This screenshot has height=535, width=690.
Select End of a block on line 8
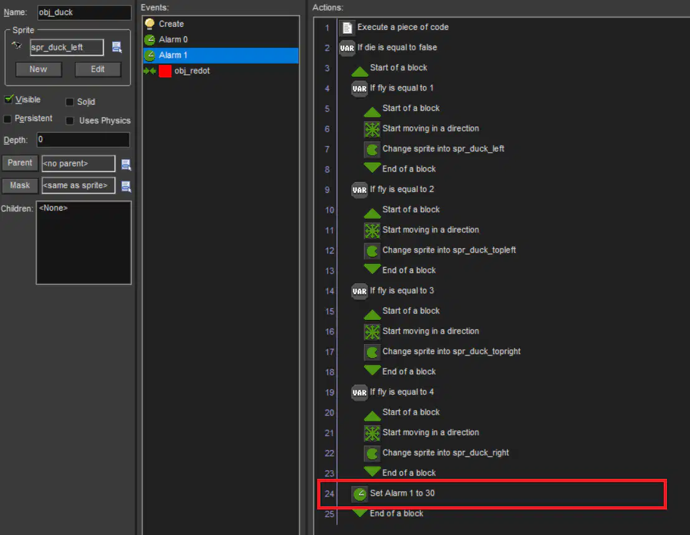(x=400, y=168)
